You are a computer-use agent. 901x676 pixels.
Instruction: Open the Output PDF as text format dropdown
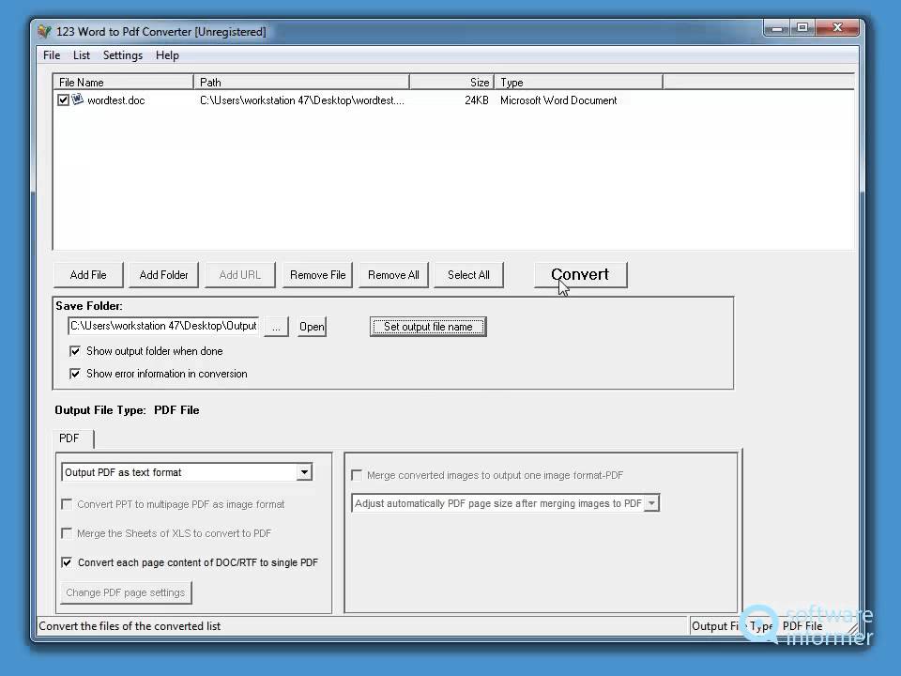[x=304, y=472]
